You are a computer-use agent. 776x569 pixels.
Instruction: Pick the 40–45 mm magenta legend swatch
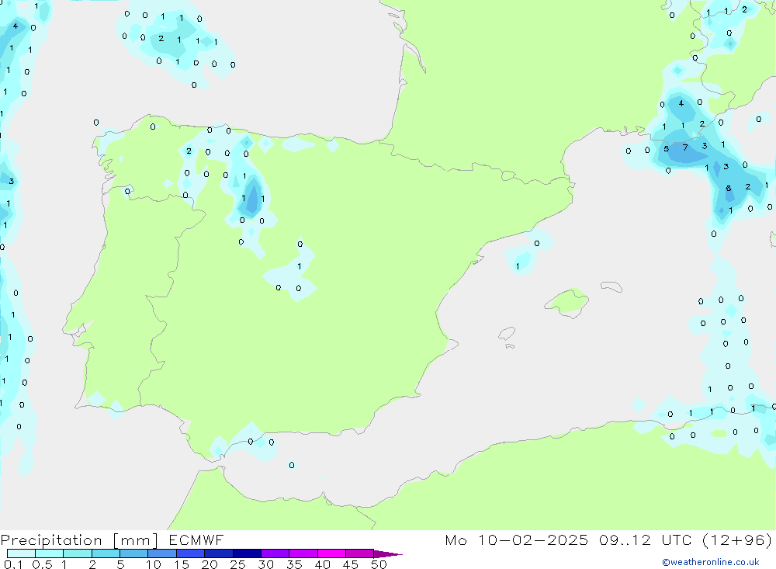(x=331, y=553)
